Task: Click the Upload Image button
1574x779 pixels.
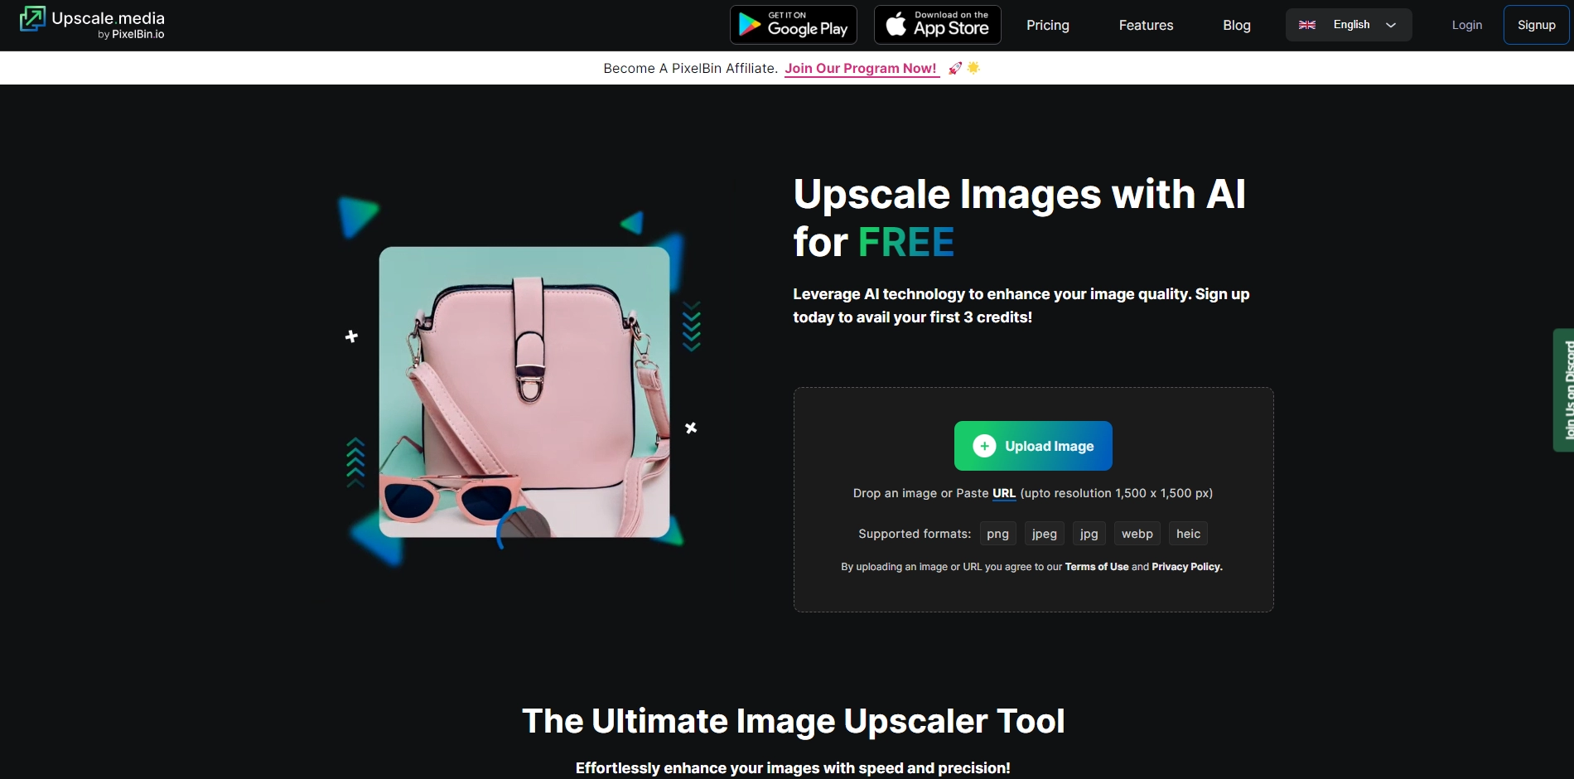Action: 1033,446
